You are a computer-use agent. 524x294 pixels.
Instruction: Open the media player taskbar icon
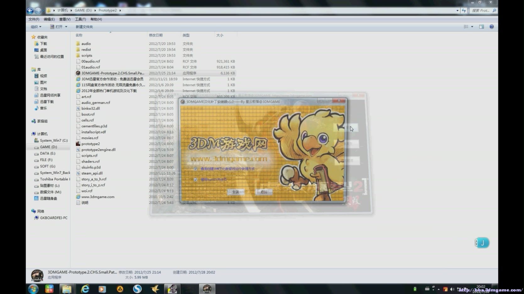(x=102, y=289)
